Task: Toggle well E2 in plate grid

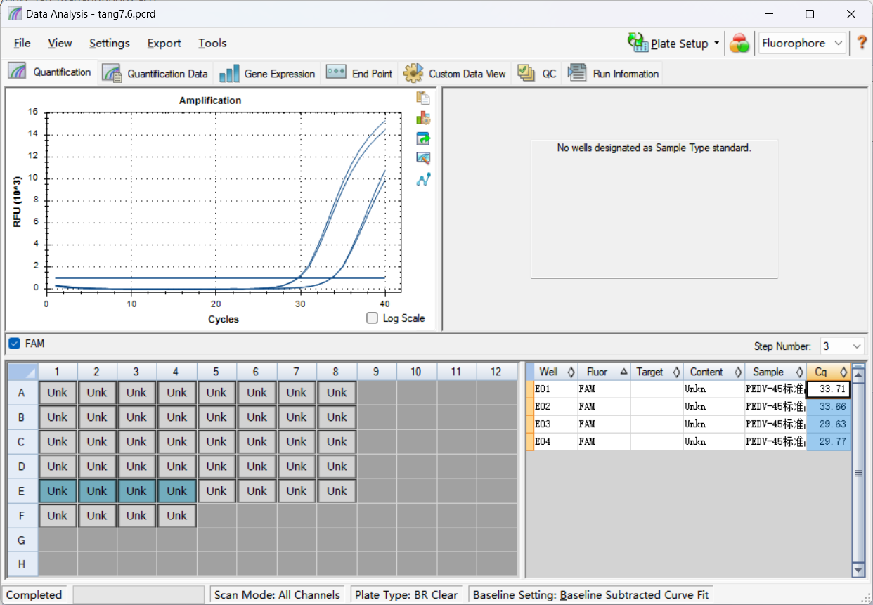Action: click(97, 491)
